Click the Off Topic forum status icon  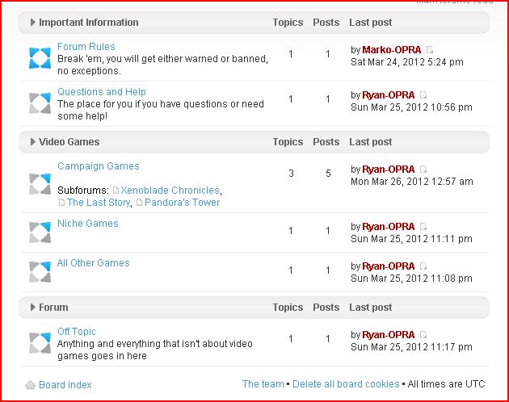(x=40, y=342)
